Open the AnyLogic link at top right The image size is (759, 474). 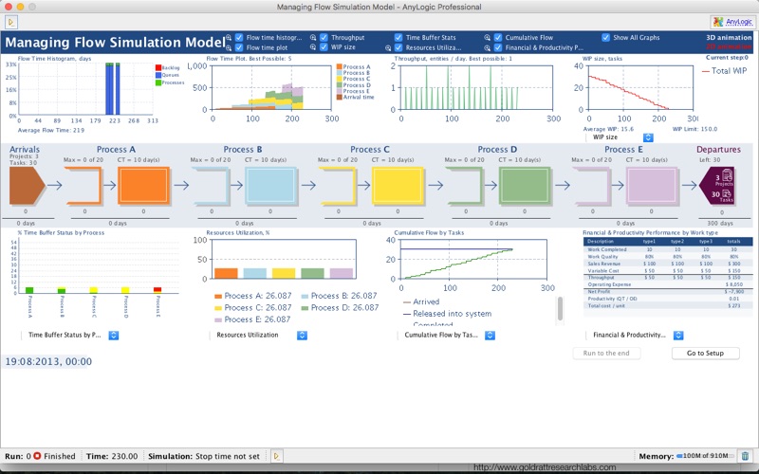(x=739, y=22)
